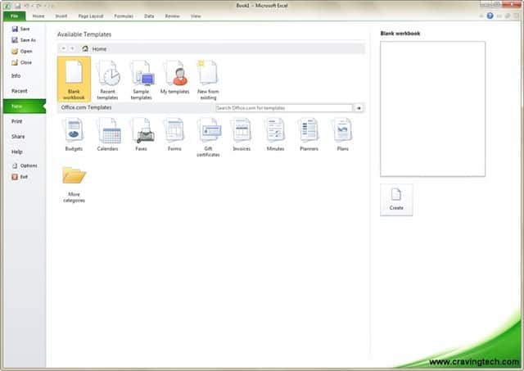Open Excel Help question mark icon
This screenshot has height=371, width=524.
490,16
